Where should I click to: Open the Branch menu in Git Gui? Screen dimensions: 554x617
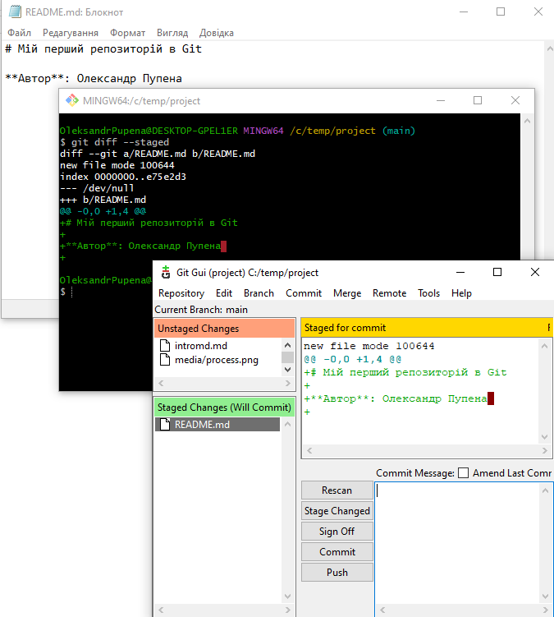pyautogui.click(x=259, y=293)
